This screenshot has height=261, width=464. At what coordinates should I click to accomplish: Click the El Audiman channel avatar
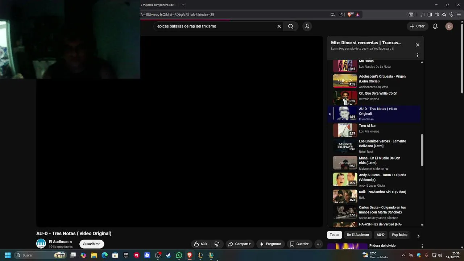(x=41, y=244)
